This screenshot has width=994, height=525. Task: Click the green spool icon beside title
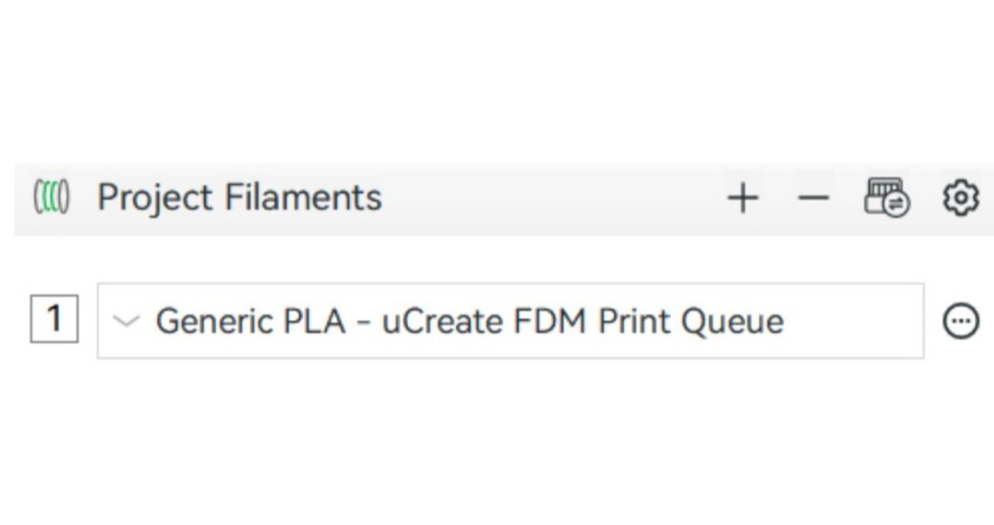(51, 197)
